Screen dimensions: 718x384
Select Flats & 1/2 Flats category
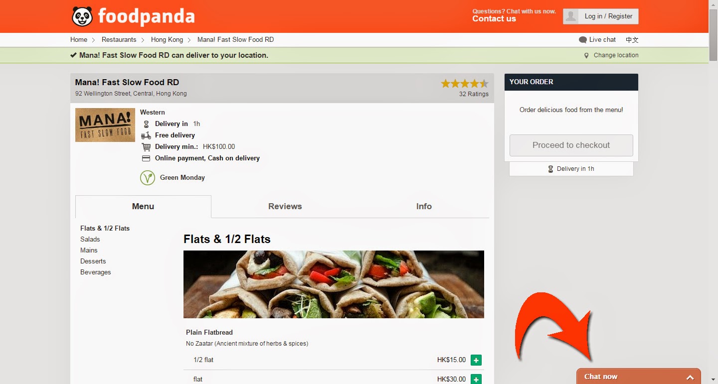click(105, 228)
